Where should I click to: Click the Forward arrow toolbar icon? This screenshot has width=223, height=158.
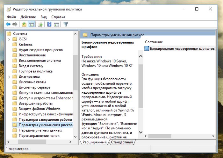pyautogui.click(x=15, y=24)
